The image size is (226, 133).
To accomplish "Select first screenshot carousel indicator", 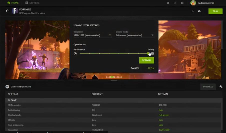I will [108, 77].
